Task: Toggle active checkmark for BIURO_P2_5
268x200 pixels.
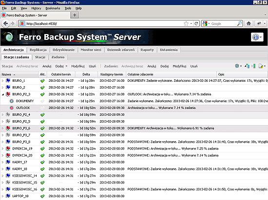Action: 42,122
